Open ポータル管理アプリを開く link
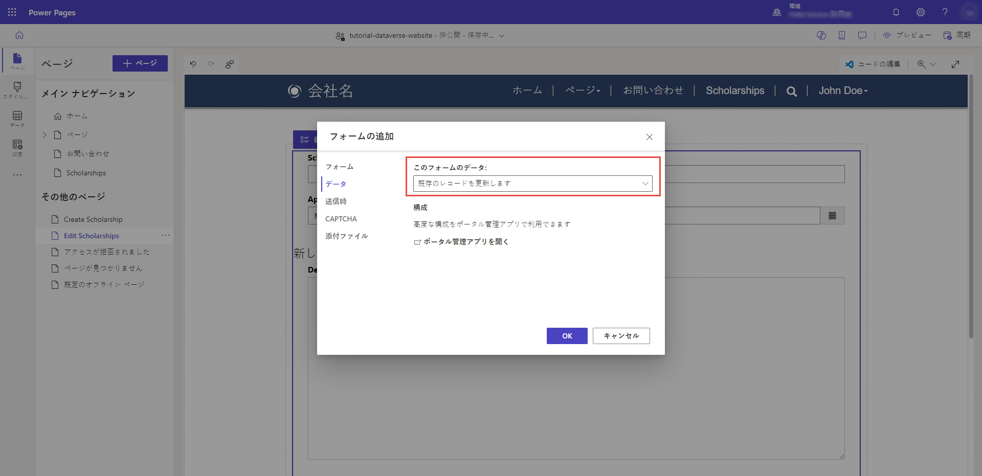982x476 pixels. tap(464, 241)
